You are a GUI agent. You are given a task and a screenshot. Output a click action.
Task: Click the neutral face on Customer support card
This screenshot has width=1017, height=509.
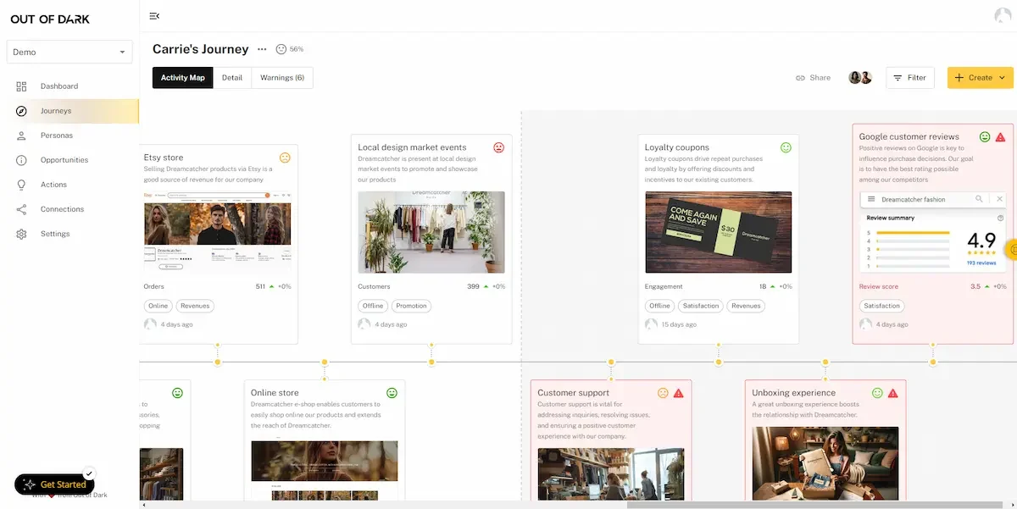pos(664,393)
